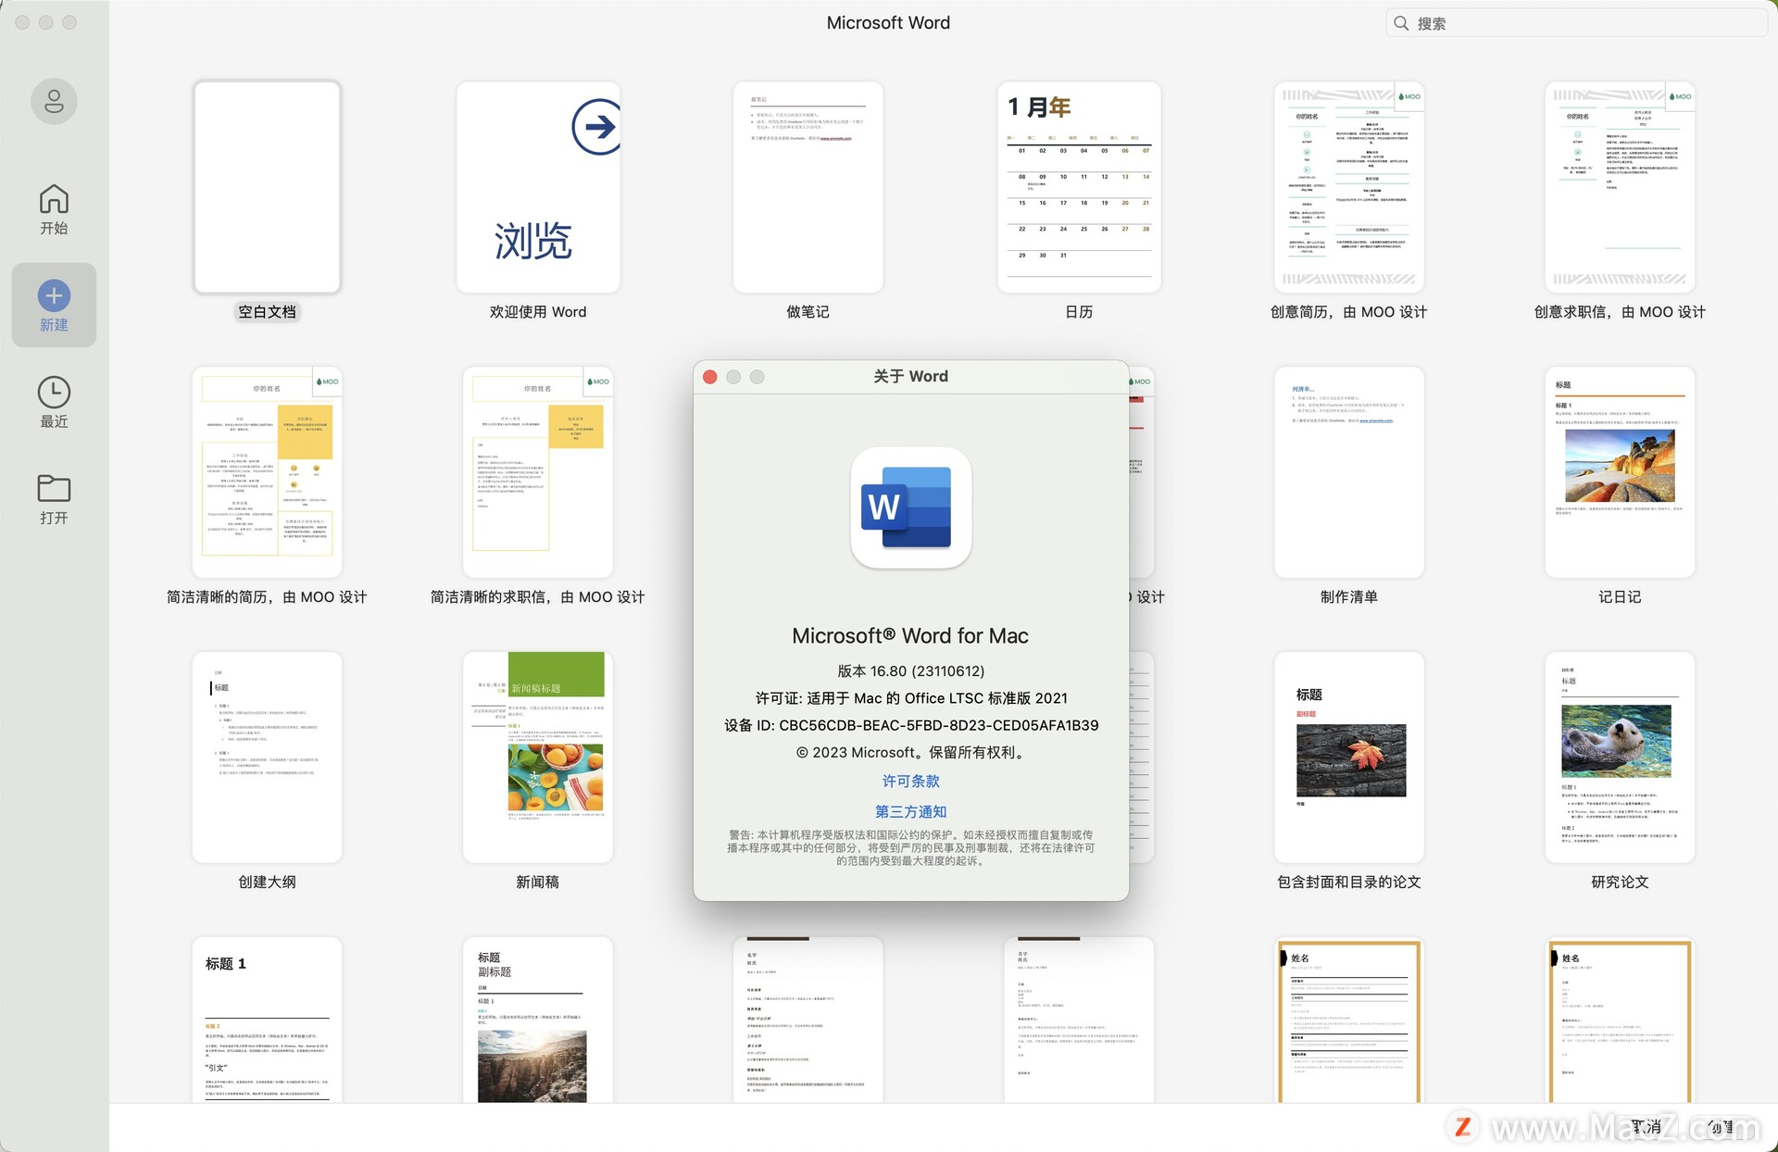Click the 设备 ID text line
The image size is (1778, 1152).
pyautogui.click(x=911, y=725)
